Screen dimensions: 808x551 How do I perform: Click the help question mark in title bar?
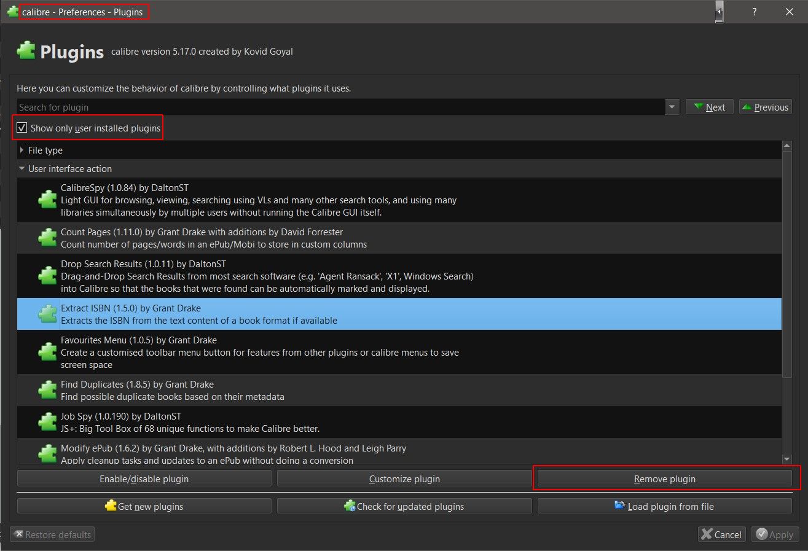click(x=754, y=12)
